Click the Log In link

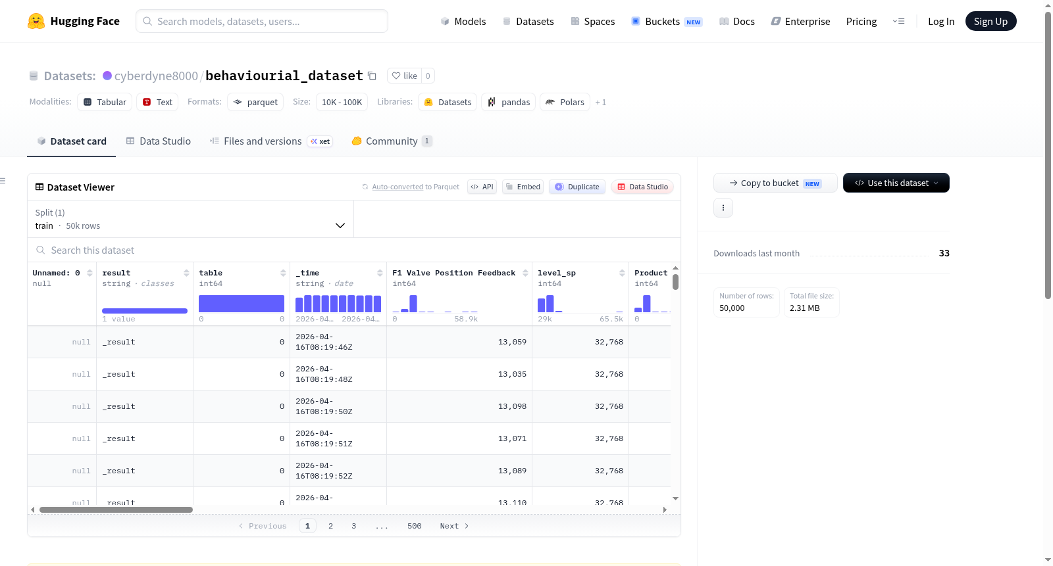tap(941, 21)
